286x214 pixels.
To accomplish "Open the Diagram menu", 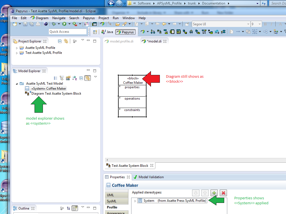I will click(40, 18).
